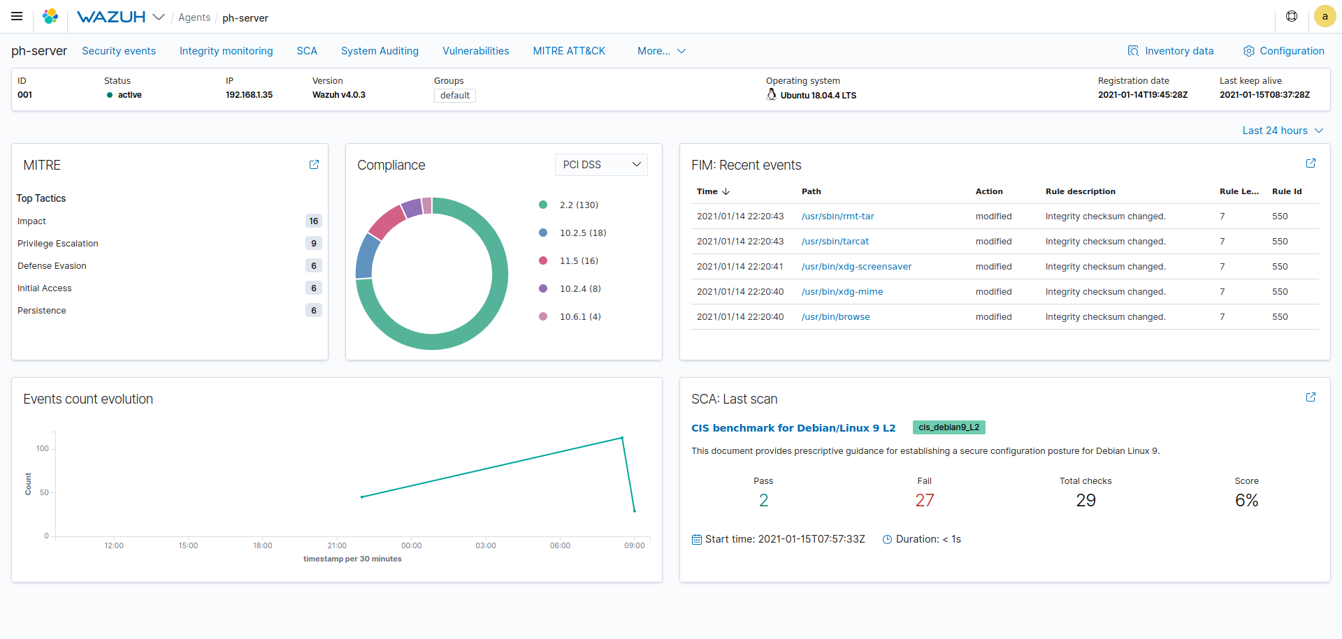Screen dimensions: 1342x639
Task: Click the WAZUH logo
Action: coord(111,17)
